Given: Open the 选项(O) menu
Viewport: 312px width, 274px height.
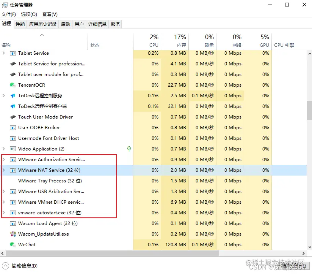Looking at the screenshot, I should tap(29, 14).
